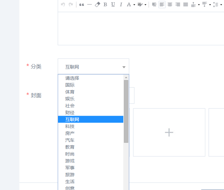Select 教育 from the category list
Screen dimensions: 224x190
[x=91, y=147]
